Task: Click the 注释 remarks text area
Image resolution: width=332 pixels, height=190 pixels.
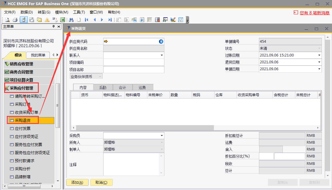Action: pos(133,164)
